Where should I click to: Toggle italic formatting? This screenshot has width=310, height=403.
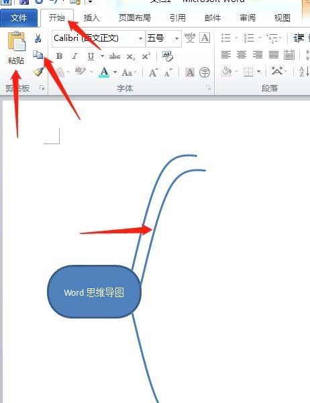click(x=75, y=56)
